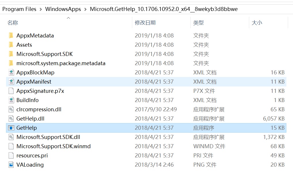Click the 49 KB size cell
The width and height of the screenshot is (293, 175).
(x=278, y=155)
